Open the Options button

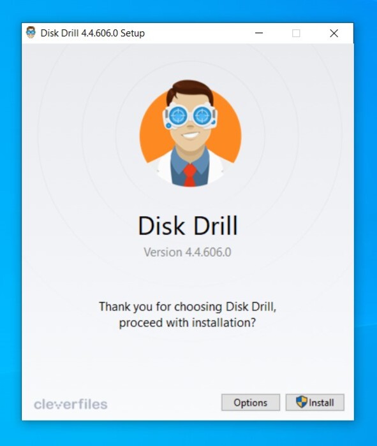click(x=251, y=402)
